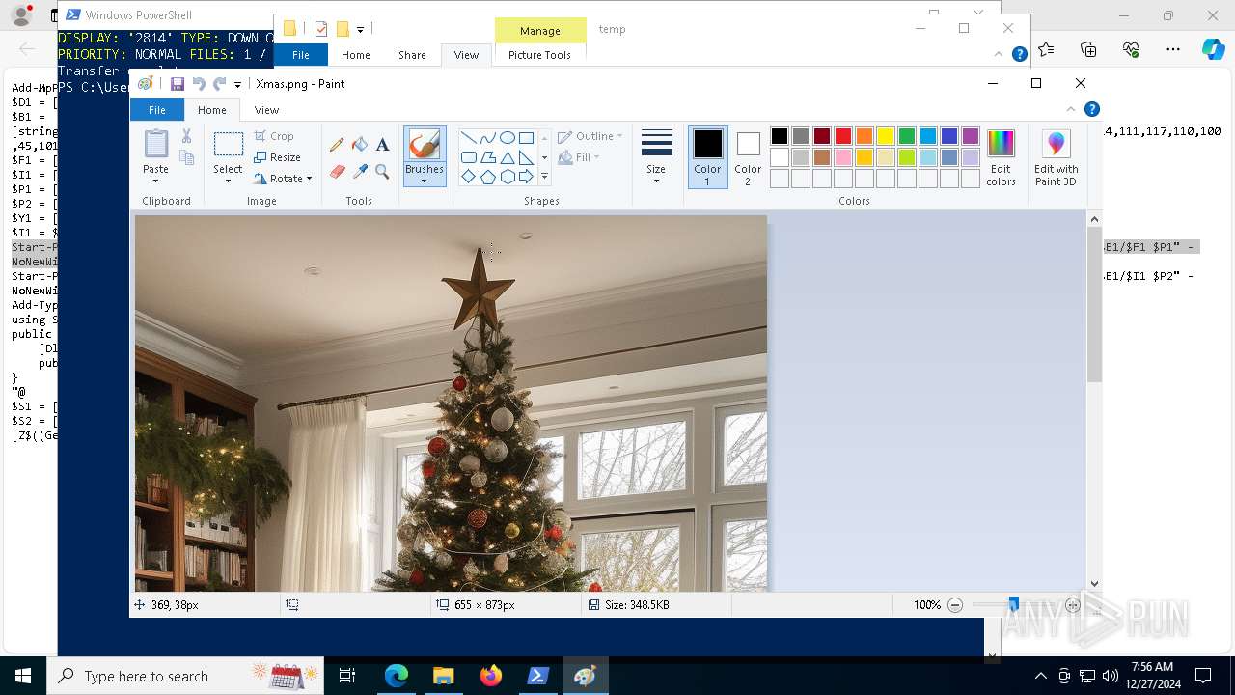This screenshot has width=1235, height=695.
Task: Select the Pentagon shape
Action: point(487,177)
